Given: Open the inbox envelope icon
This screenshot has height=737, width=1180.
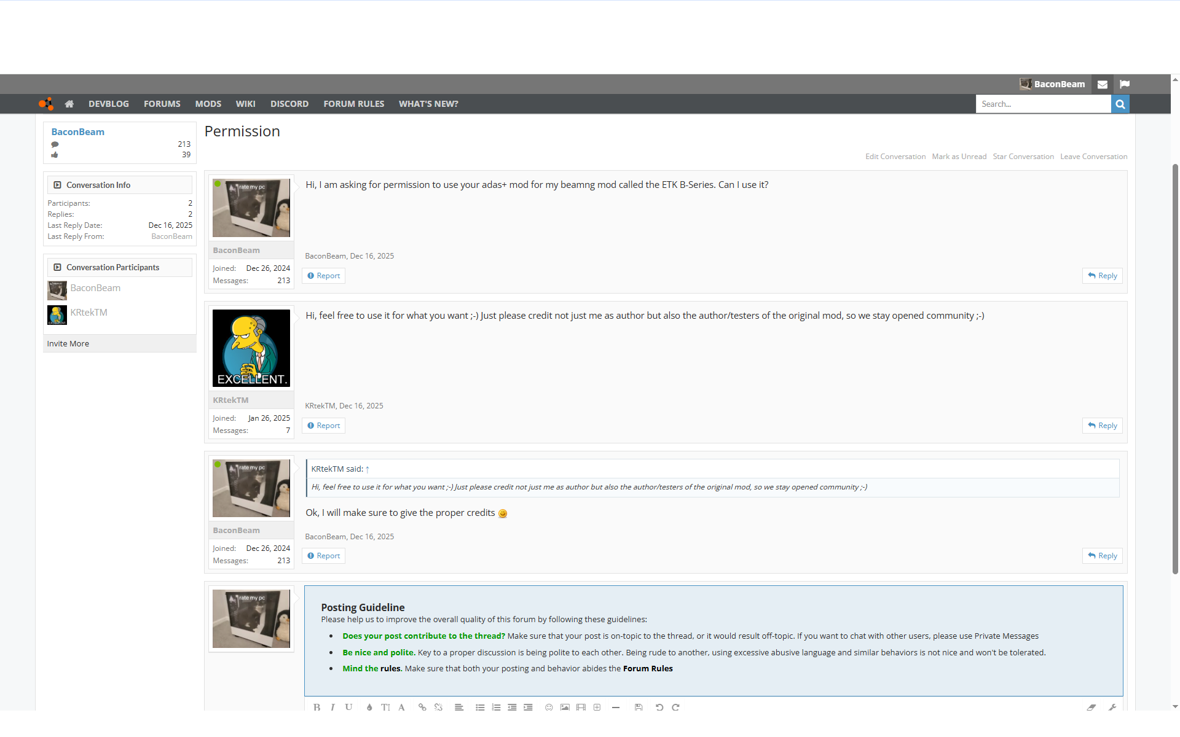Looking at the screenshot, I should tap(1103, 85).
